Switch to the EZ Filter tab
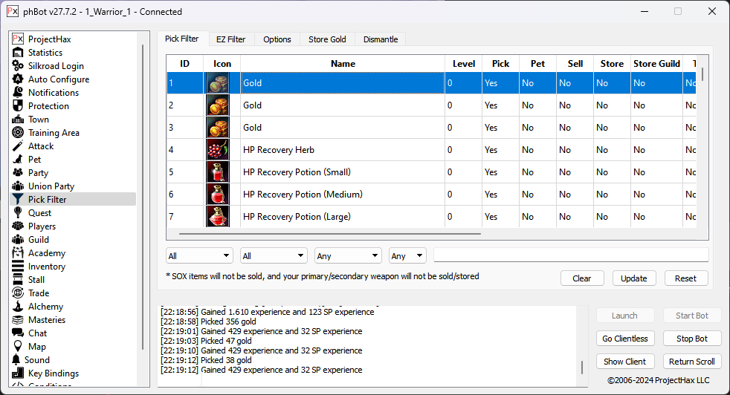 tap(230, 39)
